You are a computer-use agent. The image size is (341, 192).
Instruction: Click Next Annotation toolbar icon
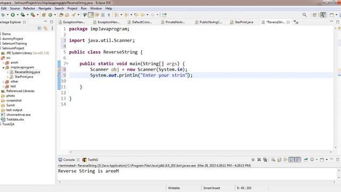pyautogui.click(x=117, y=15)
